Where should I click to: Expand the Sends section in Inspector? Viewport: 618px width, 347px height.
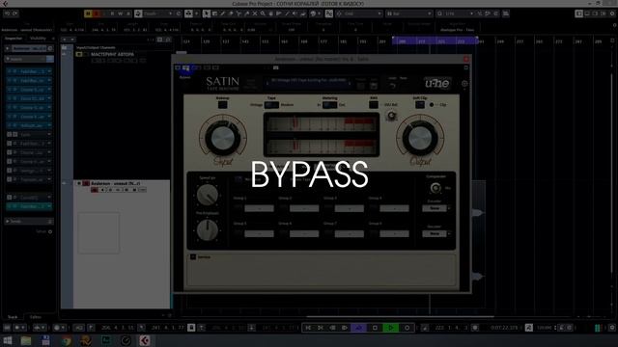[x=28, y=221]
